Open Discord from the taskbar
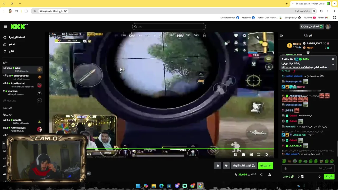Image resolution: width=338 pixels, height=190 pixels. (177, 186)
